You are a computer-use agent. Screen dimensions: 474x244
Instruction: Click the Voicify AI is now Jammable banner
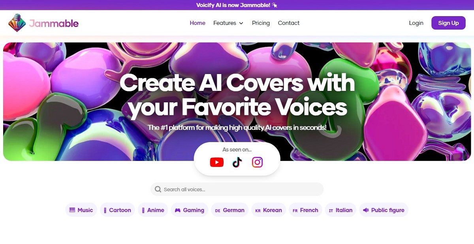pyautogui.click(x=237, y=5)
